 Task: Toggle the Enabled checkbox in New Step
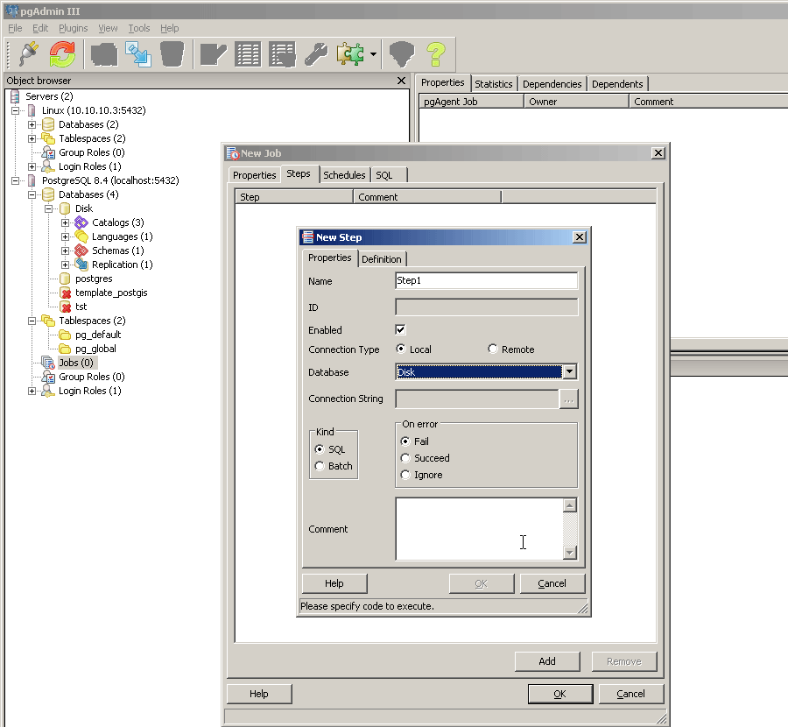pos(400,330)
